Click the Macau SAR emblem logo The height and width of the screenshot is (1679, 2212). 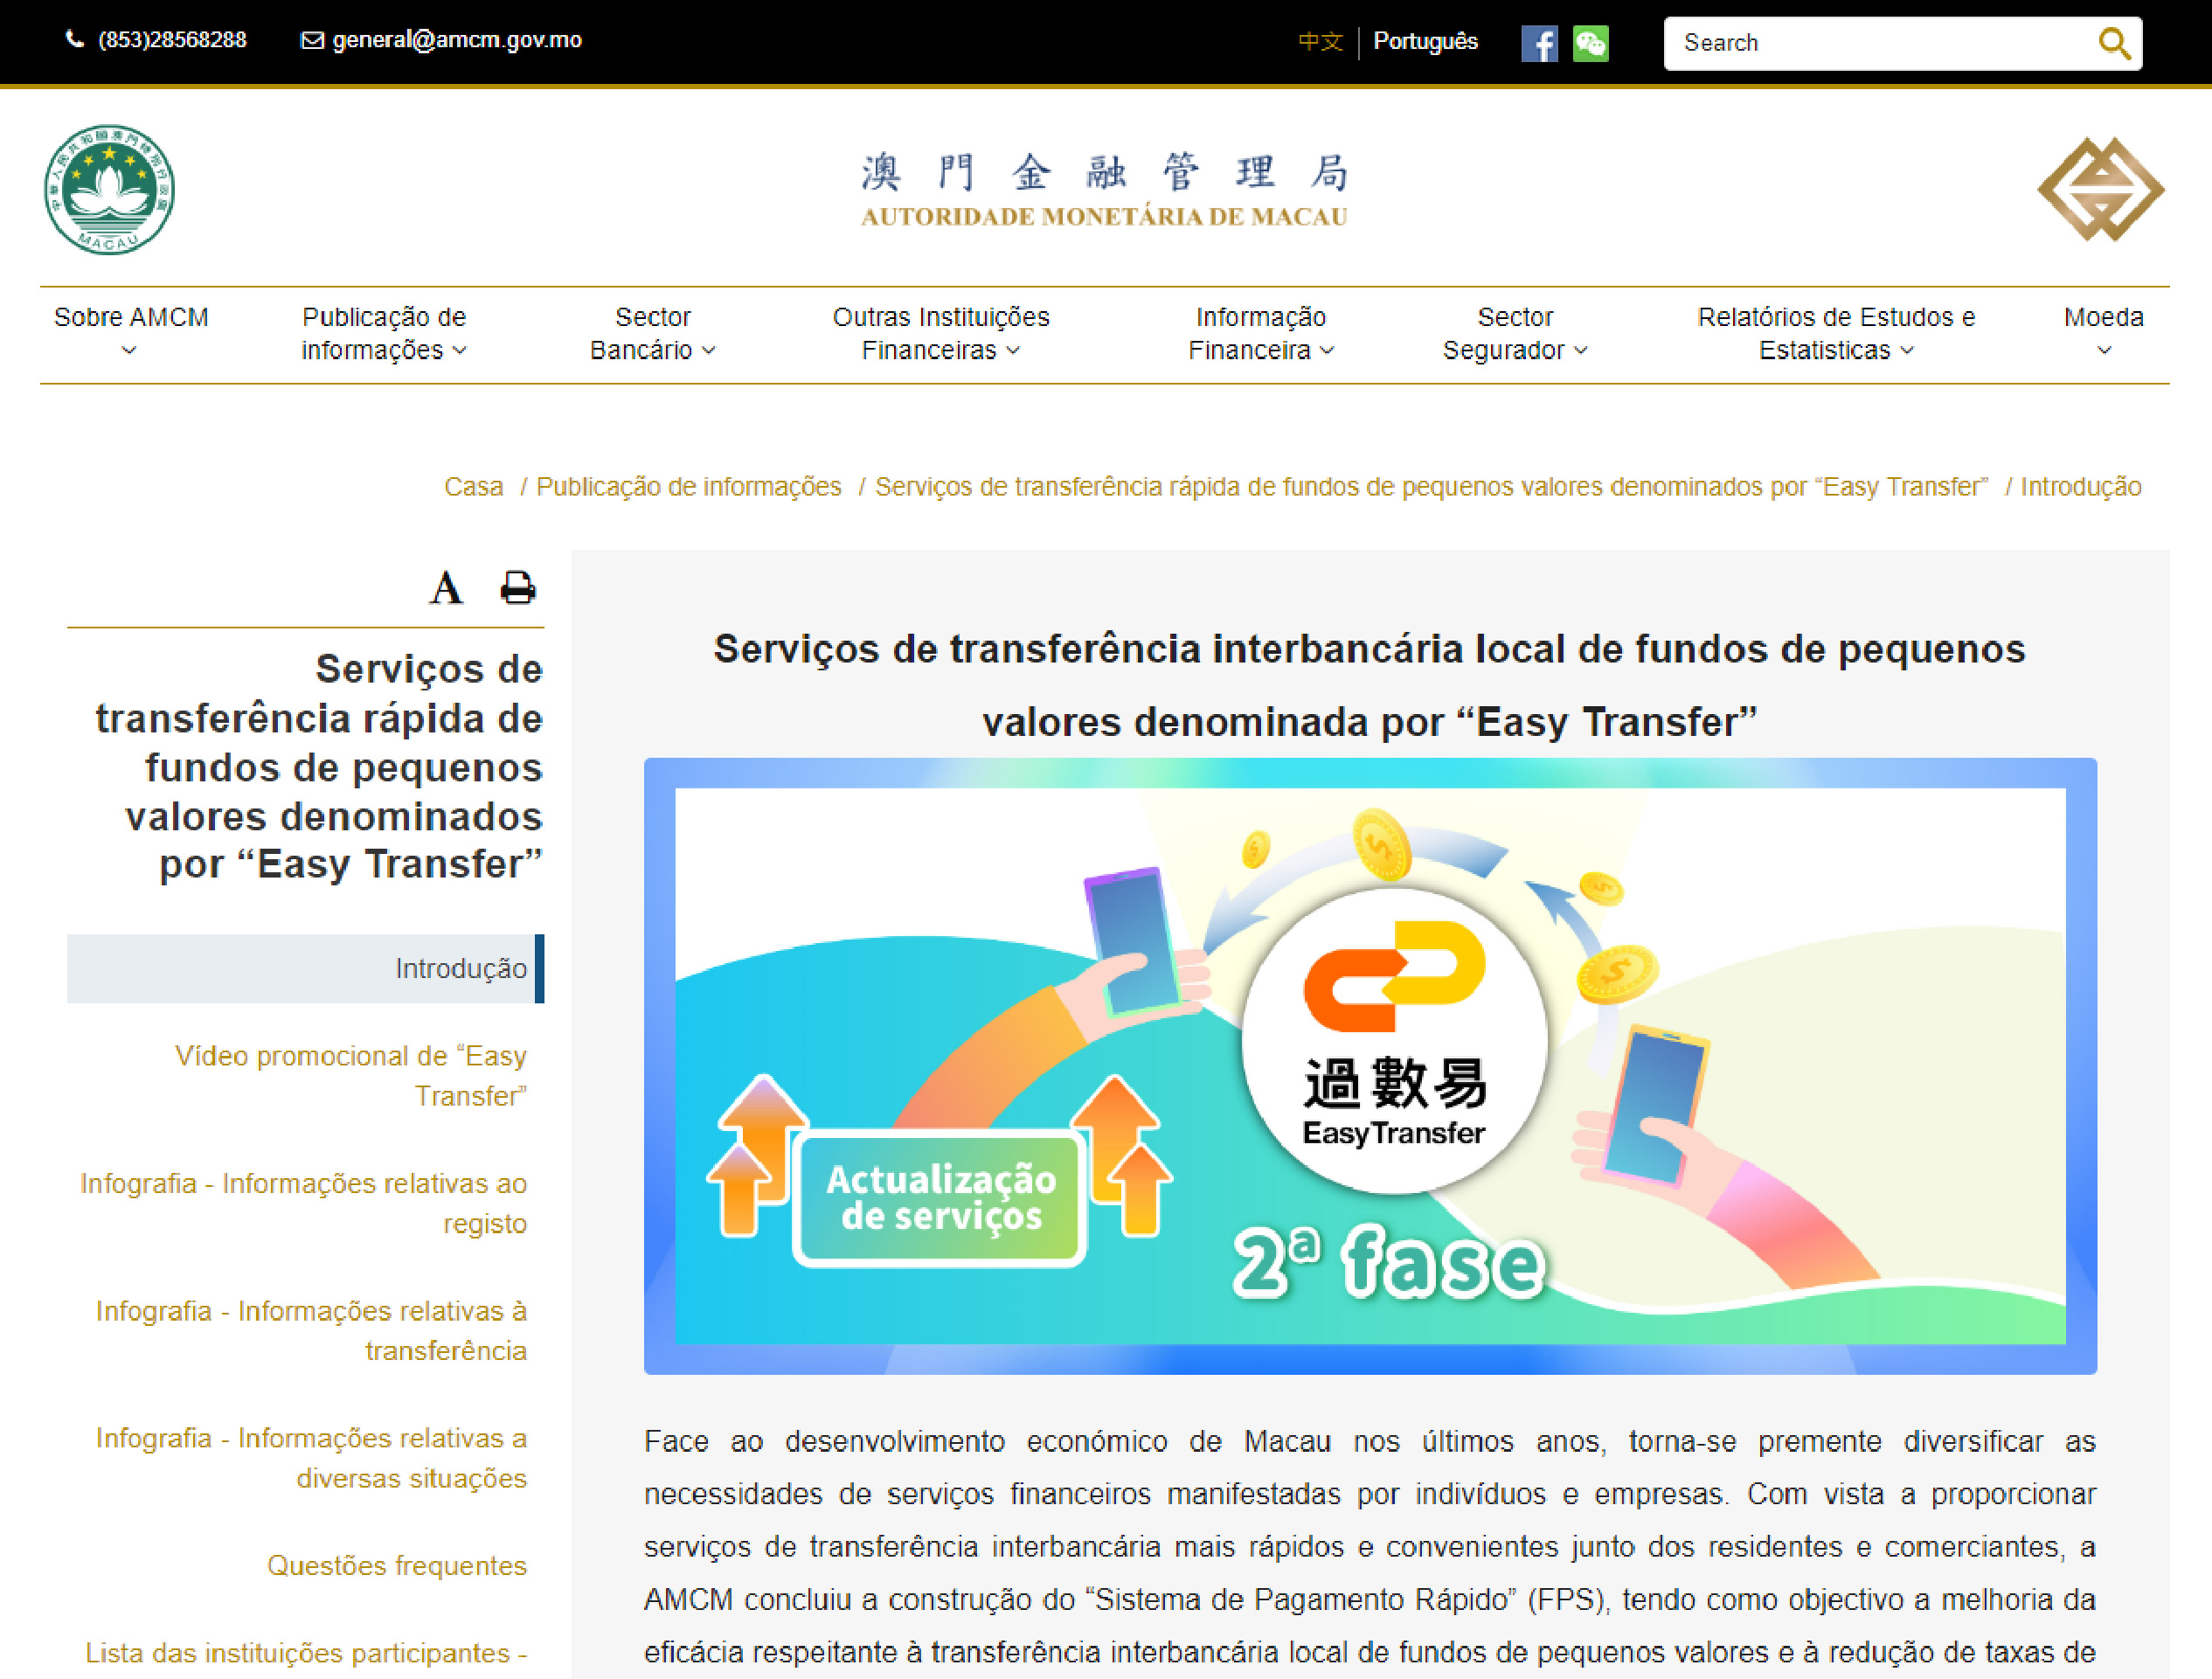(x=109, y=189)
